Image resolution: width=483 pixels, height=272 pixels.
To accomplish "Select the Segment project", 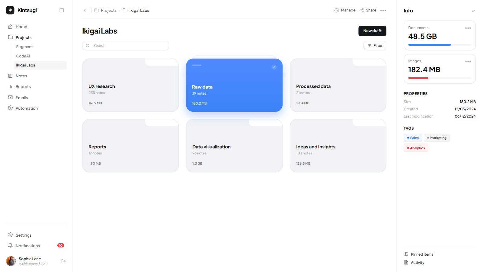I will [x=24, y=47].
